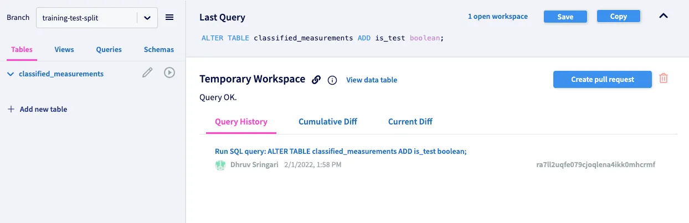Switch to the Views tab
The width and height of the screenshot is (689, 223).
point(64,49)
